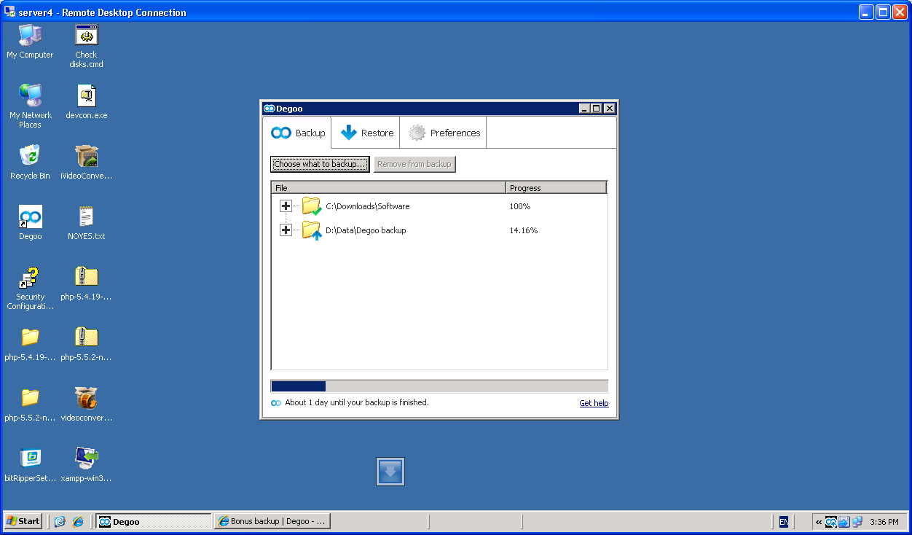912x535 pixels.
Task: Click the Degoo window title icon
Action: point(269,109)
